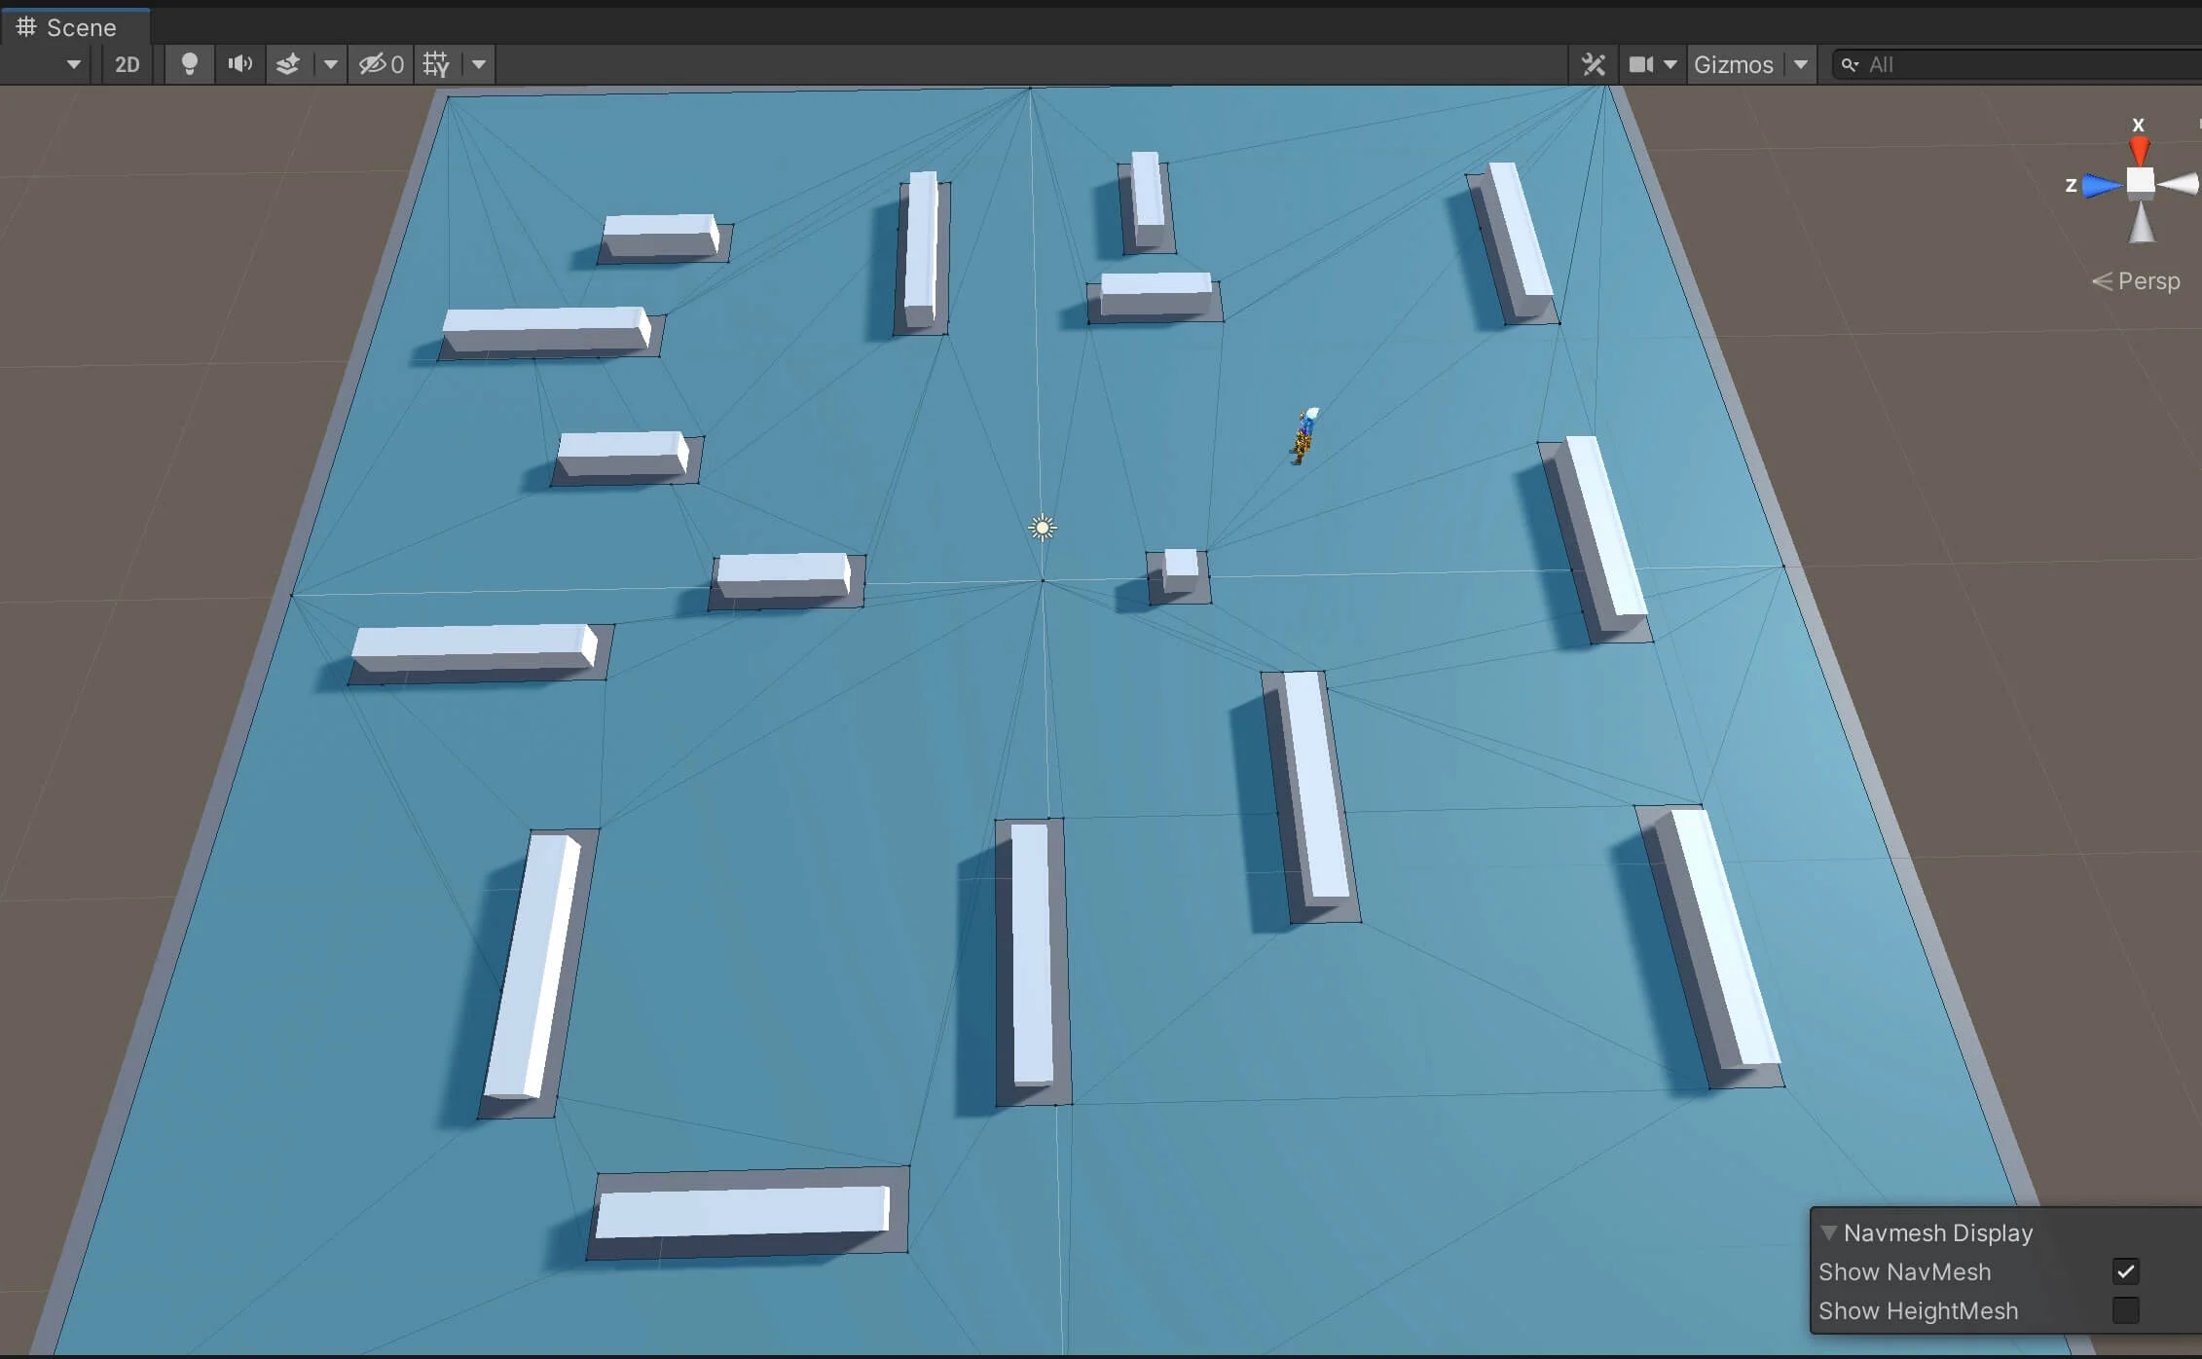Open the Gizmos dropdown arrow
Screen dimensions: 2202x1359
(x=1801, y=64)
